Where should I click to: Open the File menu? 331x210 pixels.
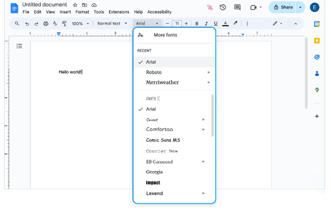[x=26, y=12]
